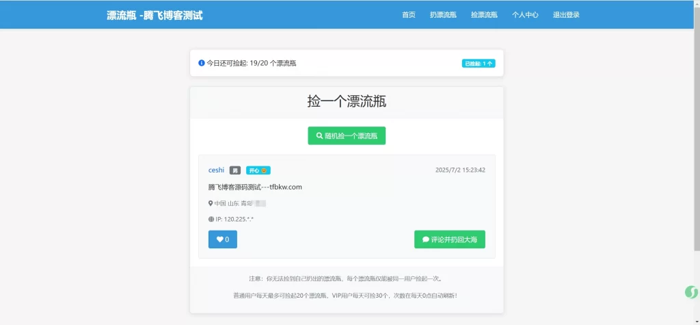Click the magnifier icon in the pick button
Screen dimensions: 700x325
click(x=320, y=136)
